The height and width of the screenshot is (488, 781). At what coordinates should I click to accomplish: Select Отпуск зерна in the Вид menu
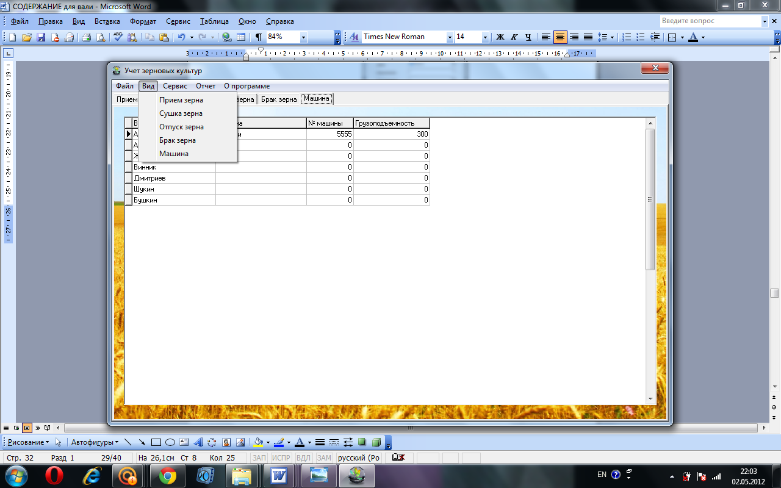pos(187,127)
